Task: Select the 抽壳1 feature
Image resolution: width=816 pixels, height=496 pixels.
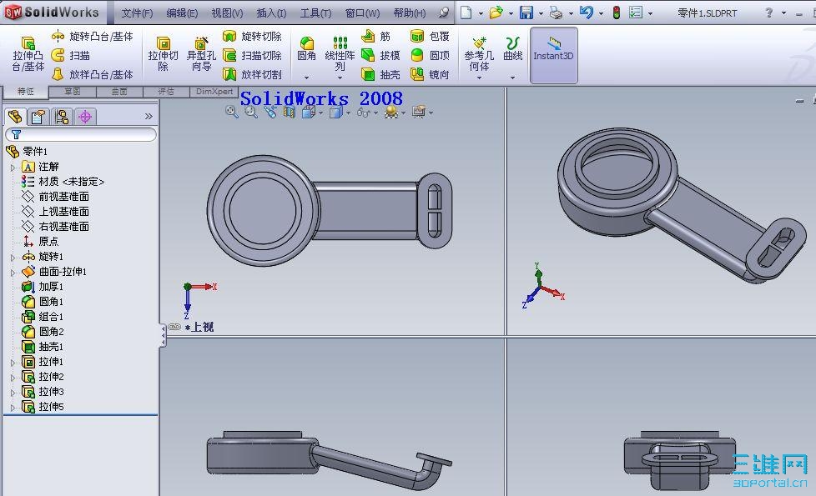Action: [x=43, y=346]
